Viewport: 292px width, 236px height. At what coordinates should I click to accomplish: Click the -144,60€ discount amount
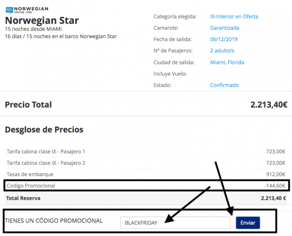(x=275, y=186)
